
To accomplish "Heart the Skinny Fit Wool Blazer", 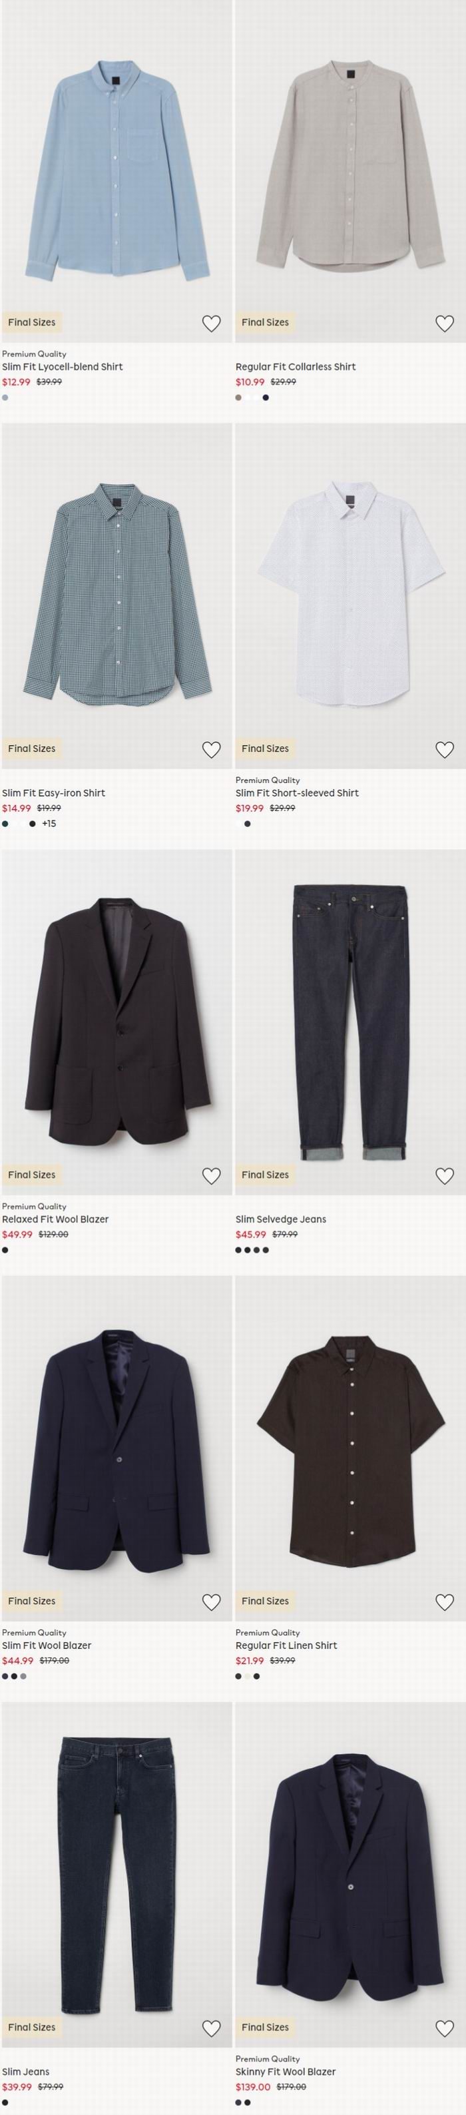I will 445,2028.
